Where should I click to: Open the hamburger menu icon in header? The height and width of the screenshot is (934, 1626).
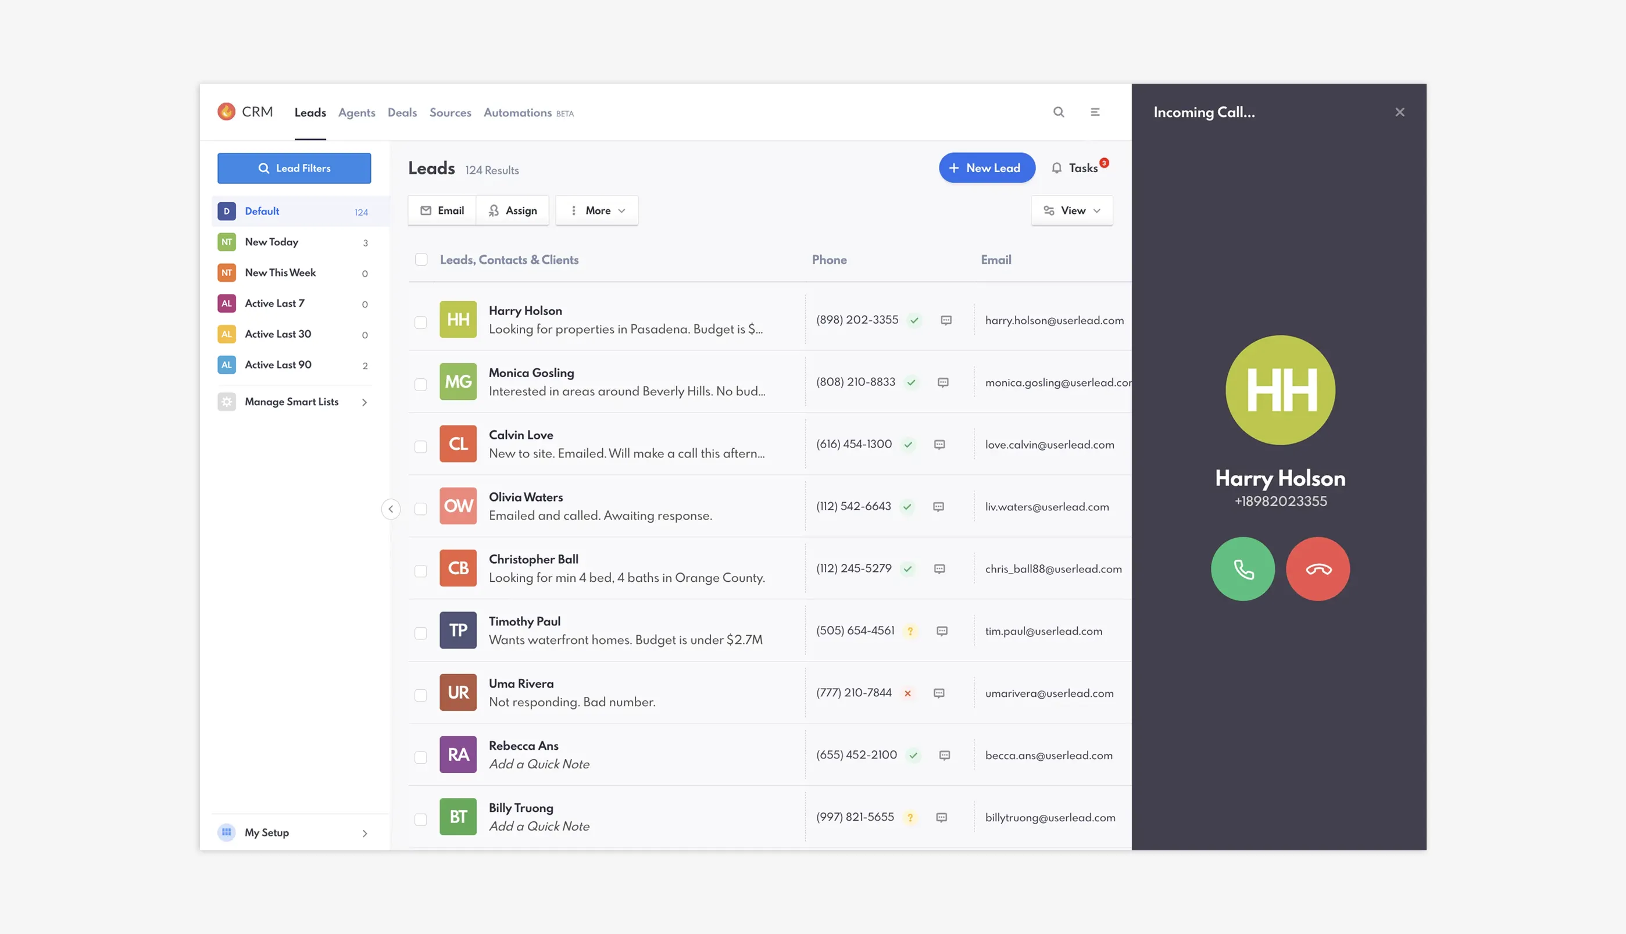(x=1095, y=112)
